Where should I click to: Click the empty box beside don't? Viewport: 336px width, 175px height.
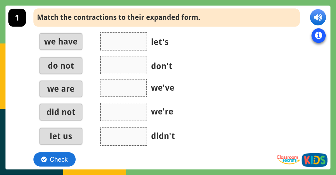(x=124, y=65)
